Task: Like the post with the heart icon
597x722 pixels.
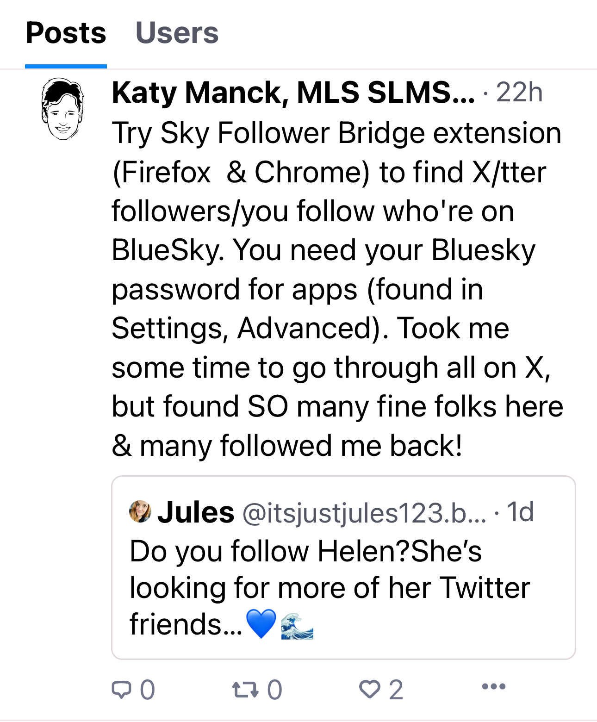Action: coord(369,689)
